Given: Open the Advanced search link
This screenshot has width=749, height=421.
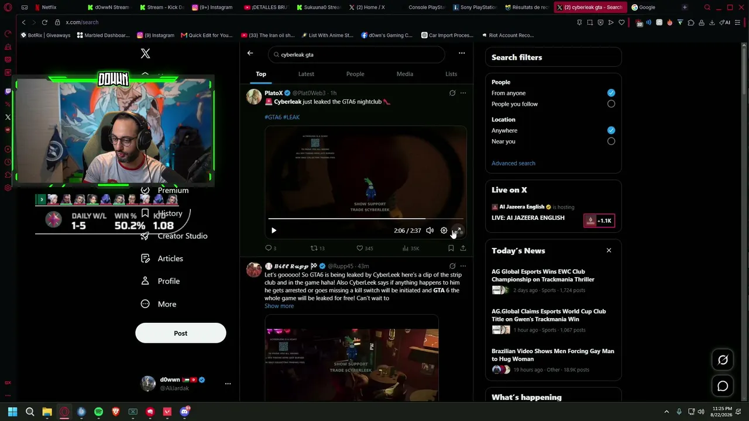Looking at the screenshot, I should pyautogui.click(x=513, y=163).
